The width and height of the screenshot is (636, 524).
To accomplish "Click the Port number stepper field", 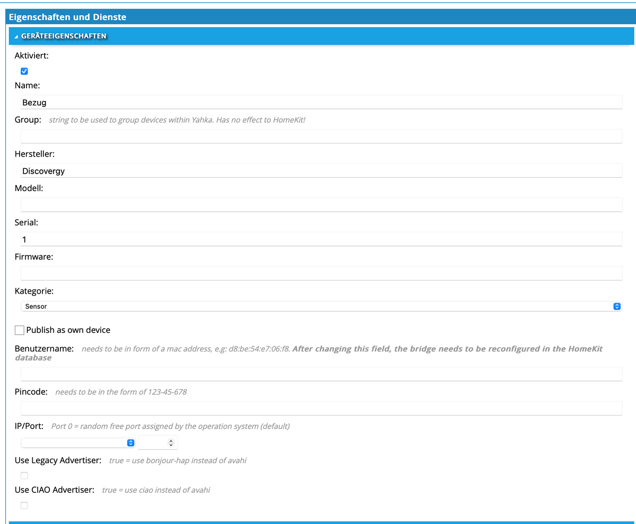I will pos(157,442).
